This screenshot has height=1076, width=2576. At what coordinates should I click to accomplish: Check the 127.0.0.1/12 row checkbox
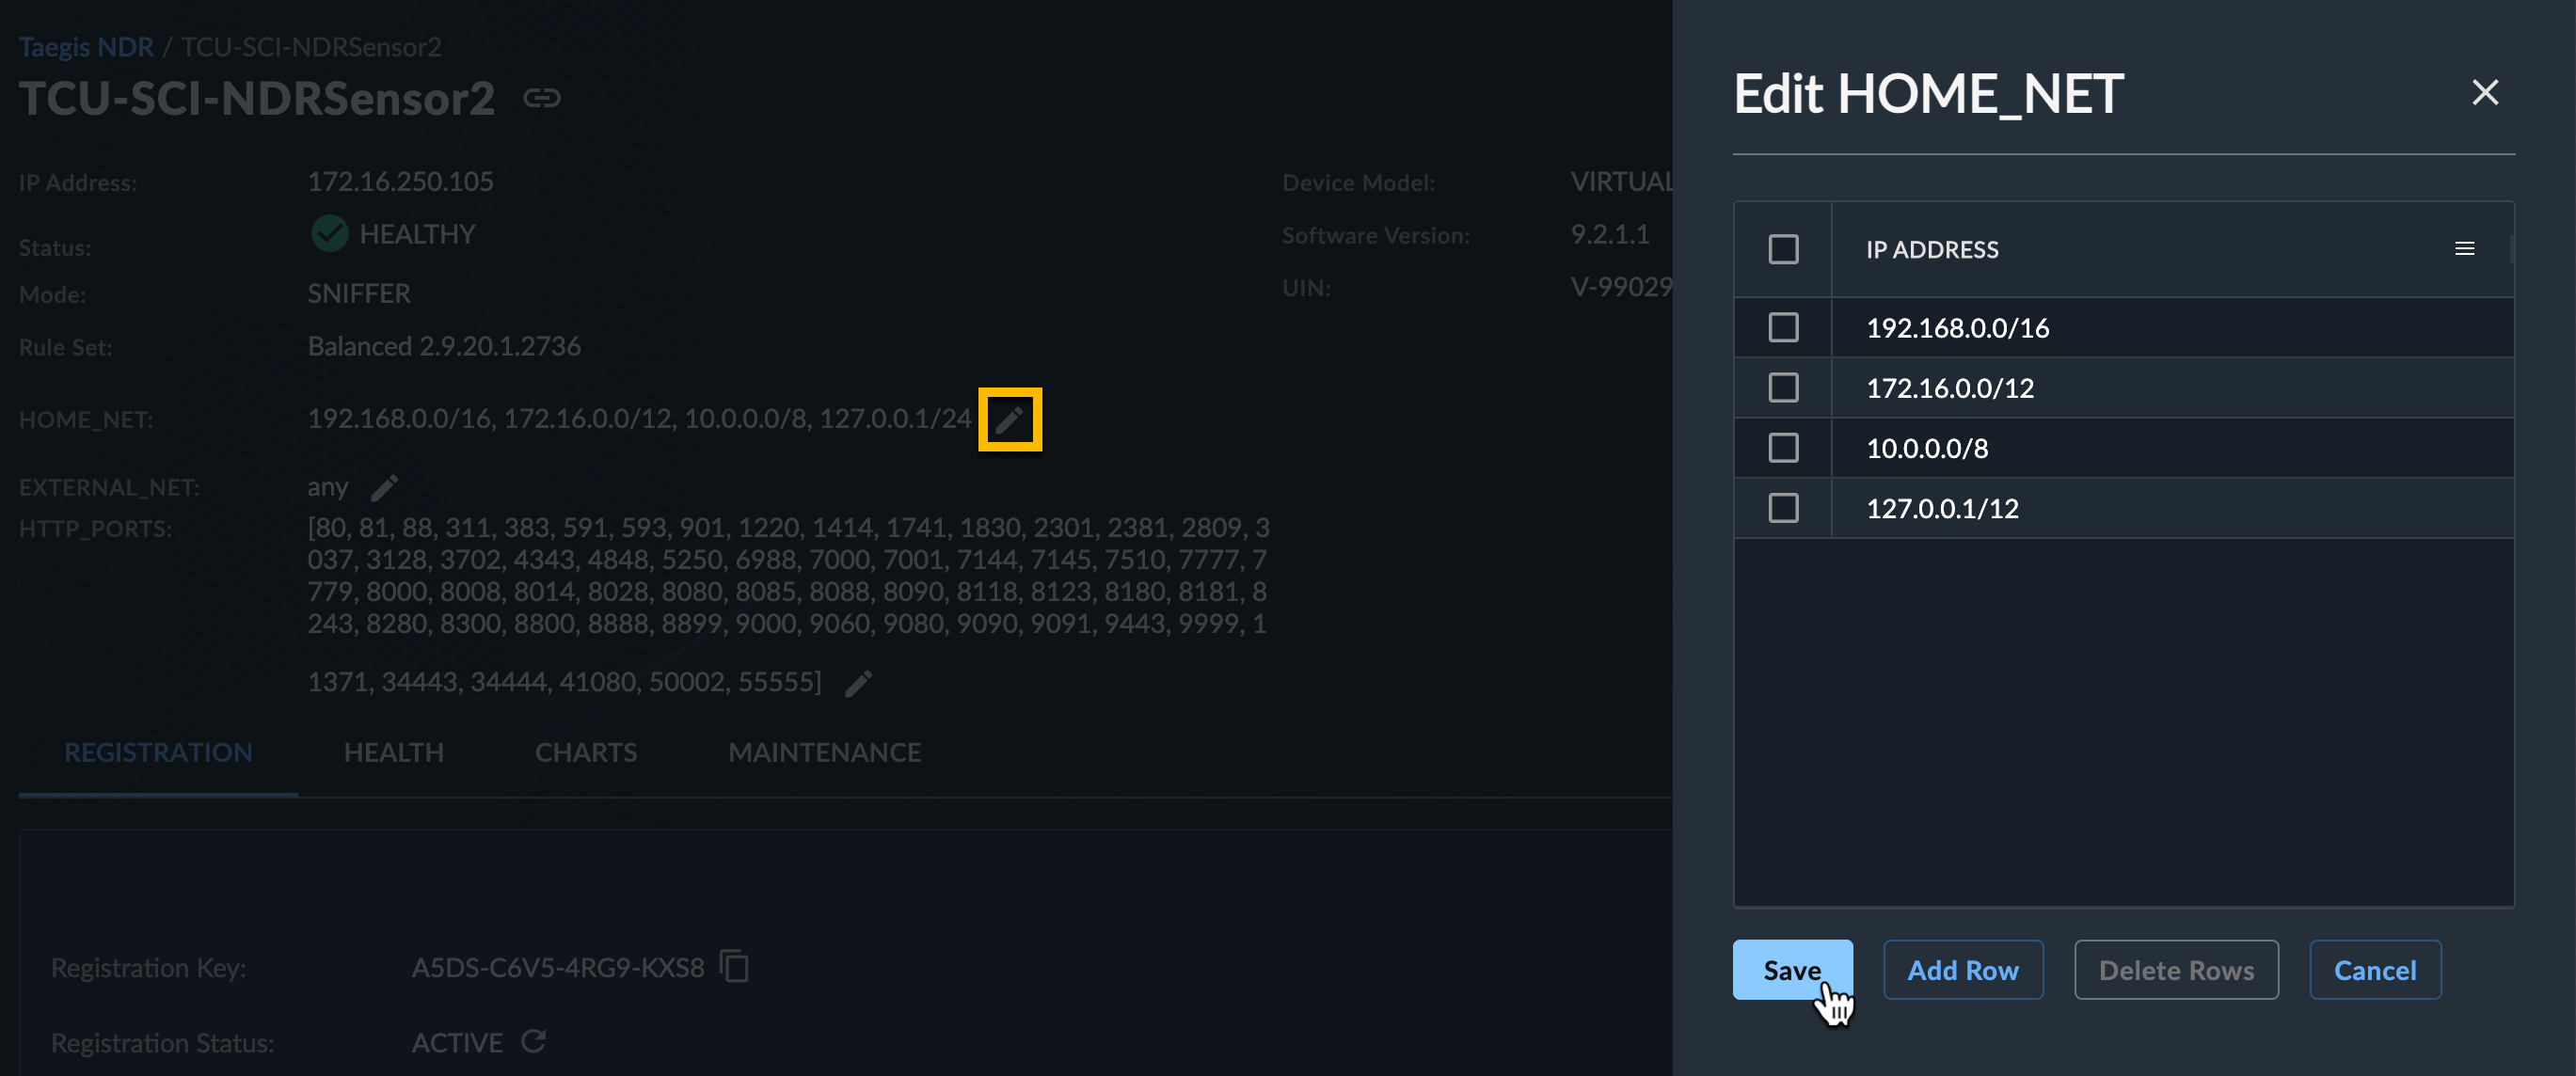click(x=1783, y=508)
